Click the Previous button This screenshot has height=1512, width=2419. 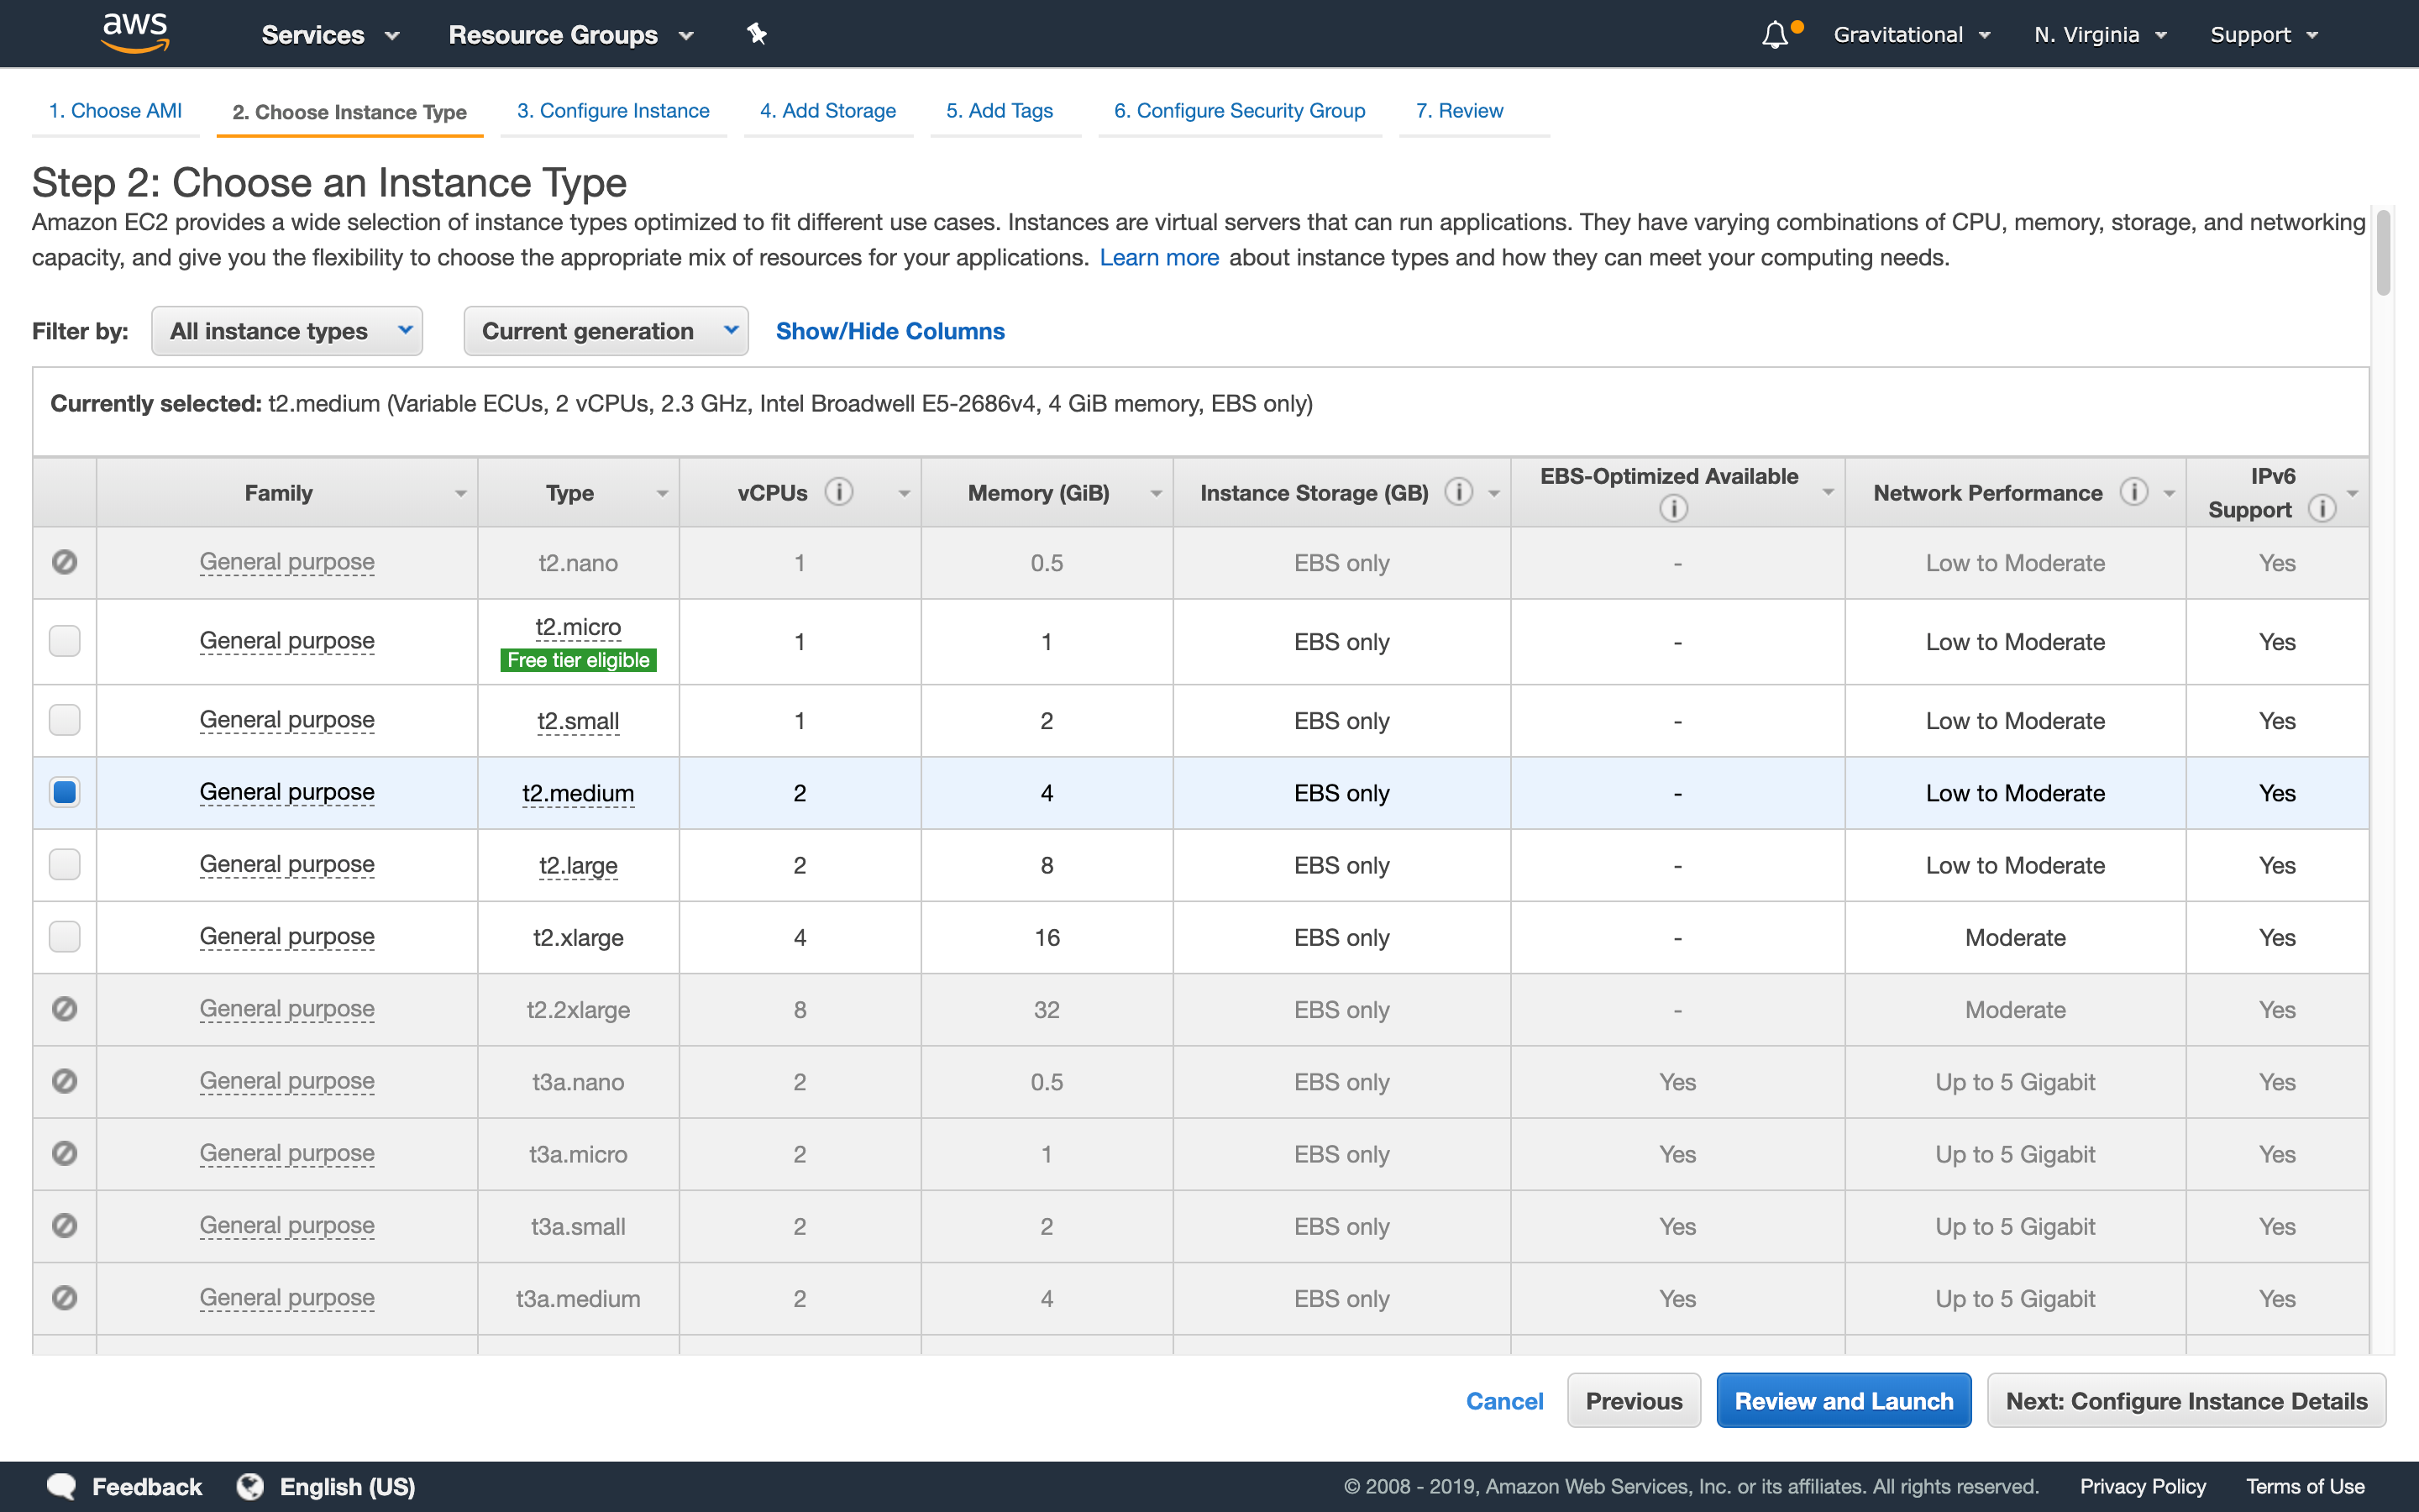1634,1400
